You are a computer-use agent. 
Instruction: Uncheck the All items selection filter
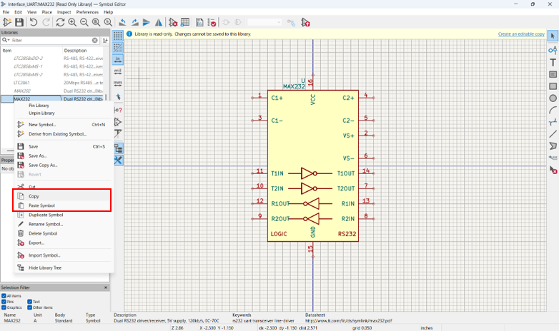click(x=4, y=296)
